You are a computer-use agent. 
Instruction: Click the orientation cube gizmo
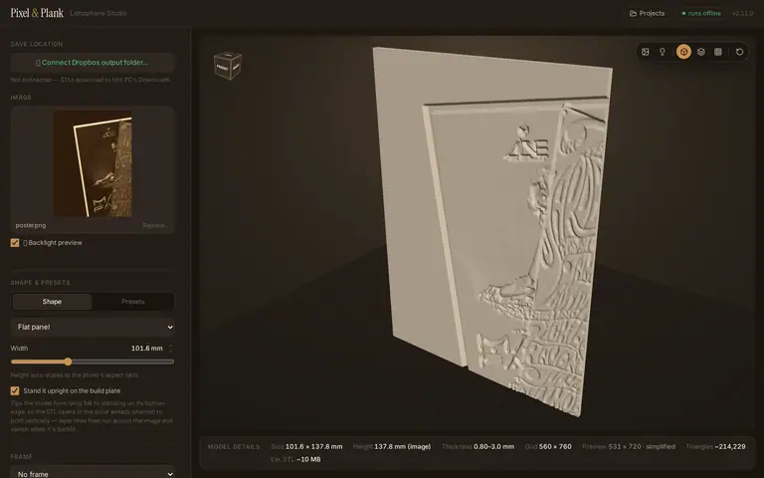coord(228,65)
